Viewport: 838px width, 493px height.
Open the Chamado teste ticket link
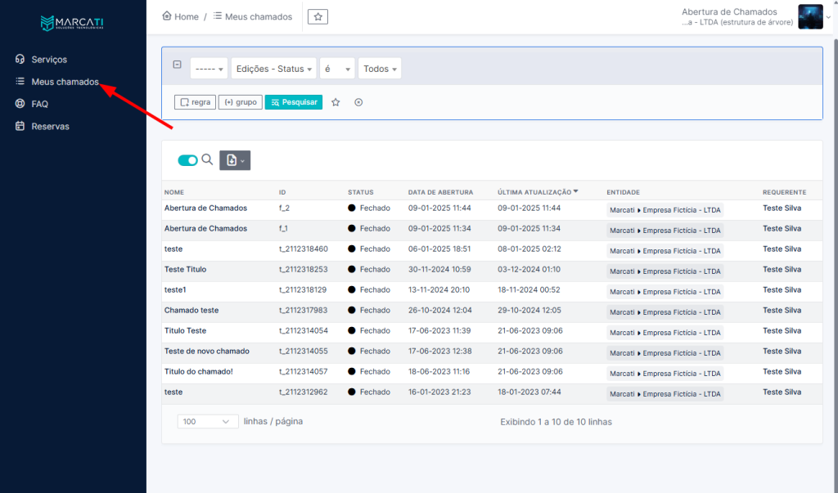pyautogui.click(x=191, y=311)
